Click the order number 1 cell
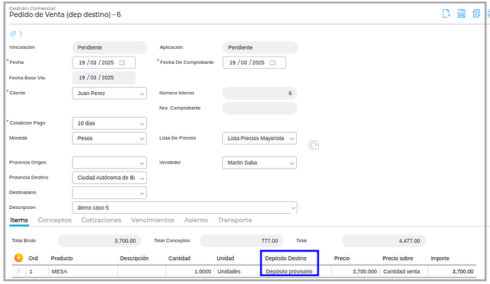The width and height of the screenshot is (490, 284). click(38, 271)
